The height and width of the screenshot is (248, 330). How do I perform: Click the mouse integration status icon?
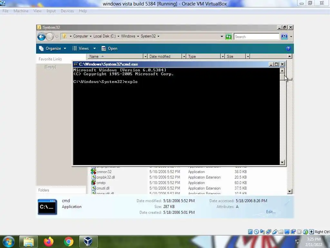click(x=306, y=232)
